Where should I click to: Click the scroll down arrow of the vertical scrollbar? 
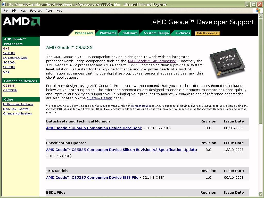pyautogui.click(x=260, y=194)
